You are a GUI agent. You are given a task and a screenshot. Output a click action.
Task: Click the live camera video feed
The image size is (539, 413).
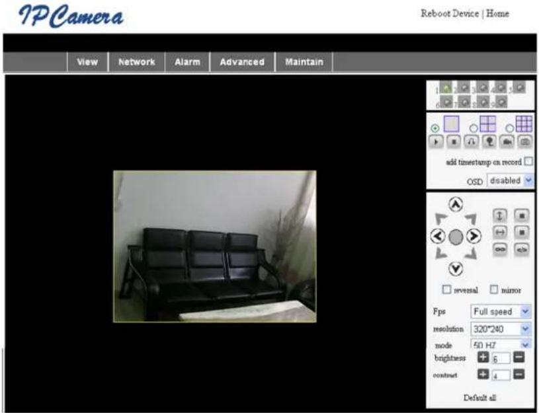(215, 246)
